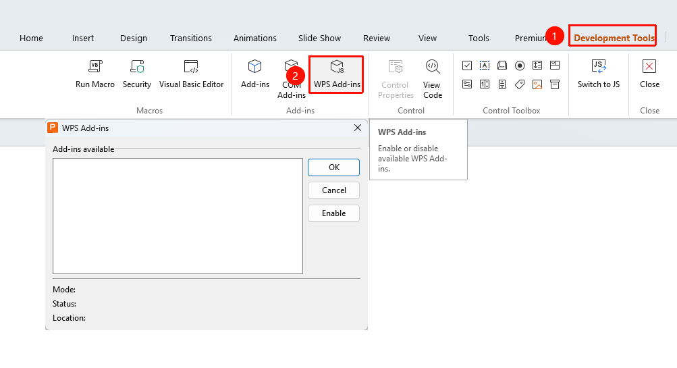Click Switch to JS environment
The image size is (677, 368).
coord(599,74)
